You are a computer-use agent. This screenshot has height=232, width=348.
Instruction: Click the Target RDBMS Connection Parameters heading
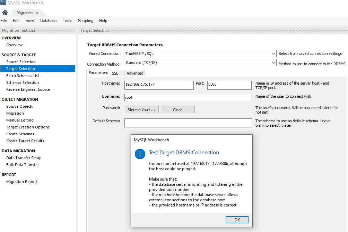pyautogui.click(x=125, y=45)
